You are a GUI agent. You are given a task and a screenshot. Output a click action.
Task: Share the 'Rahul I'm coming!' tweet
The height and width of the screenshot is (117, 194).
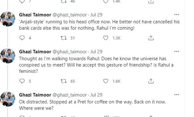(x=151, y=38)
